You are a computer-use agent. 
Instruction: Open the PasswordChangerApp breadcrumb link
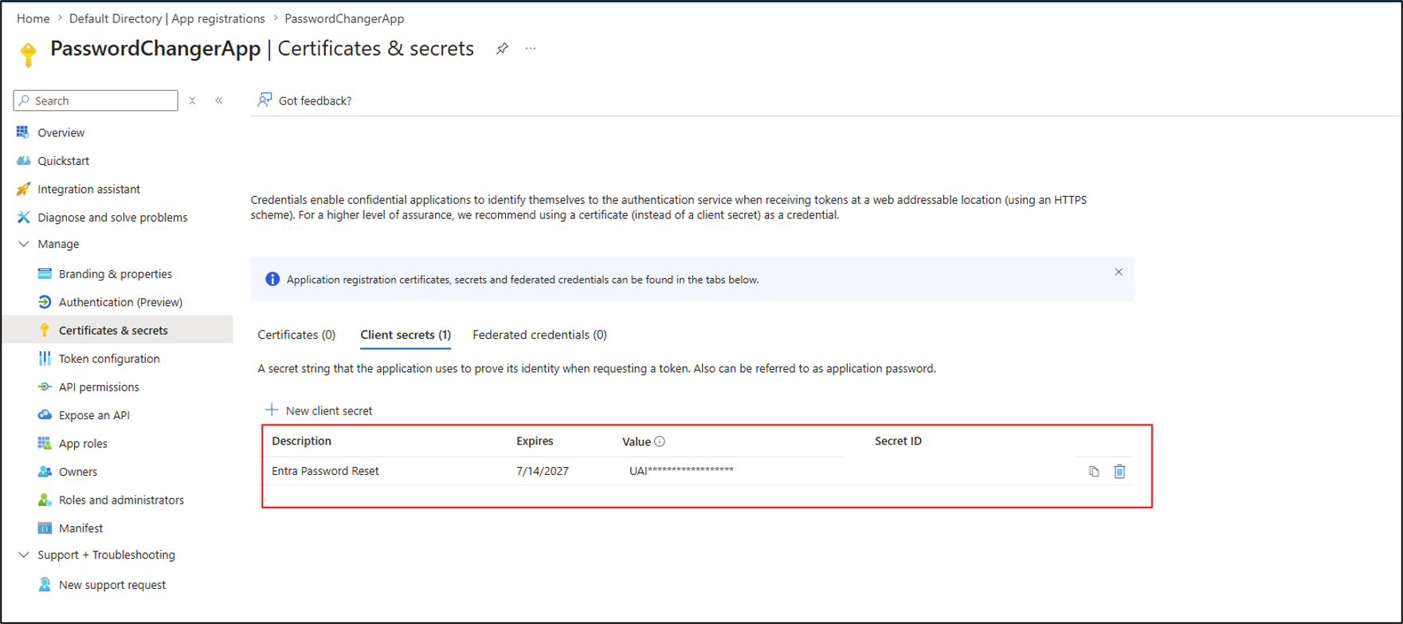click(344, 18)
